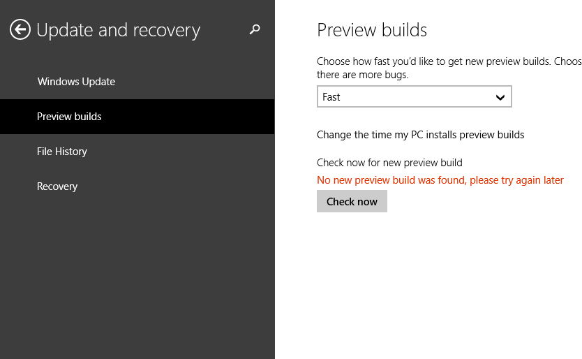Image resolution: width=582 pixels, height=359 pixels.
Task: Click the blank content area below Check now
Action: (x=428, y=286)
